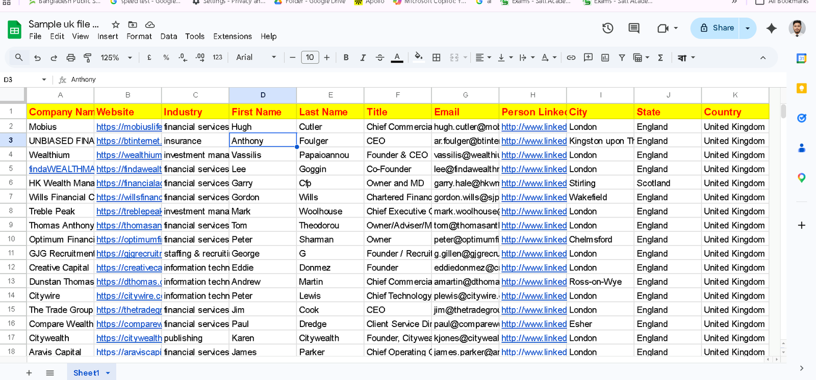
Task: Open the text color picker
Action: [397, 58]
